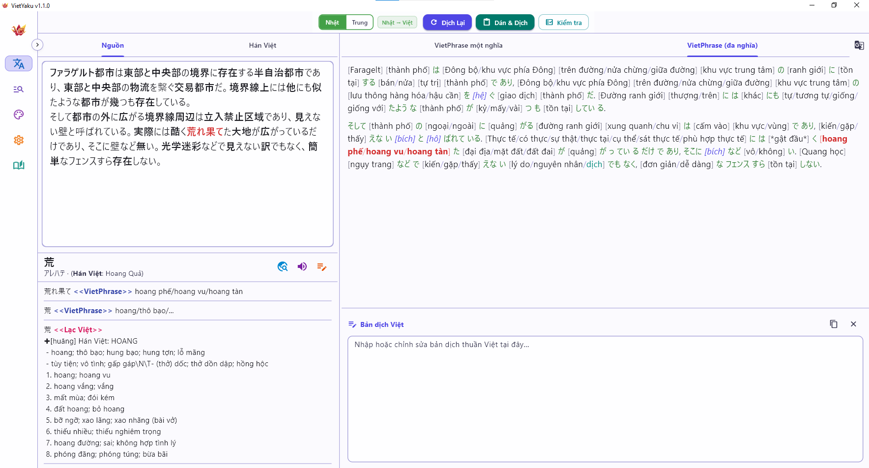869x468 pixels.
Task: Open the translate tool in sidebar
Action: tap(19, 63)
